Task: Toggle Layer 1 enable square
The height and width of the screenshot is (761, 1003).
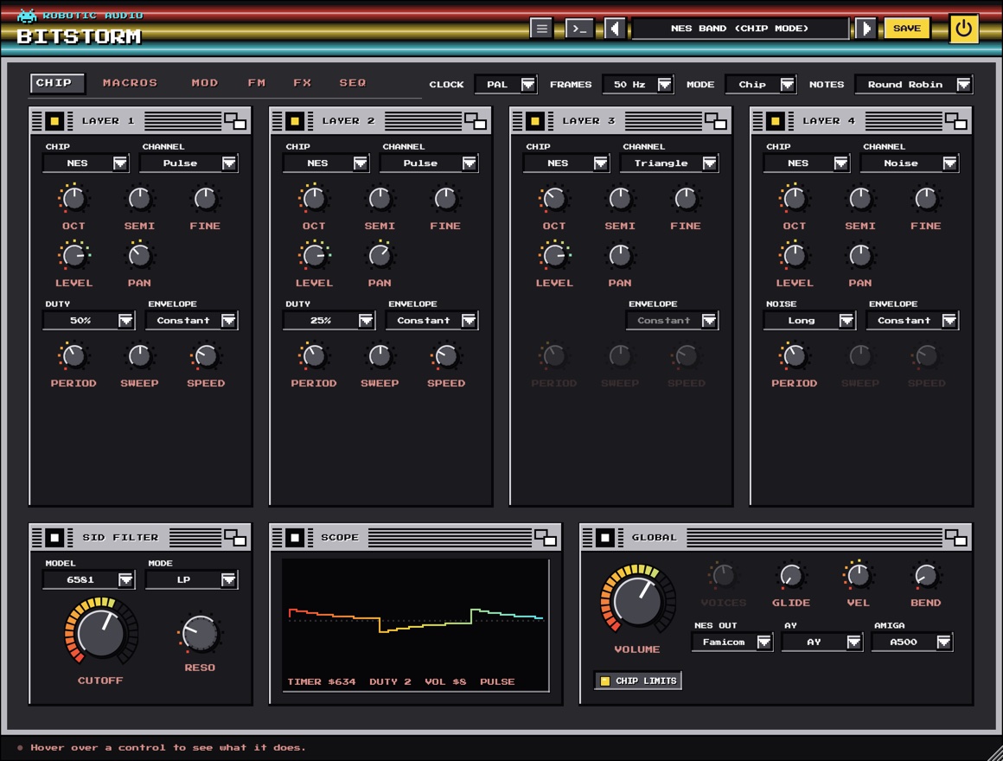Action: click(55, 121)
